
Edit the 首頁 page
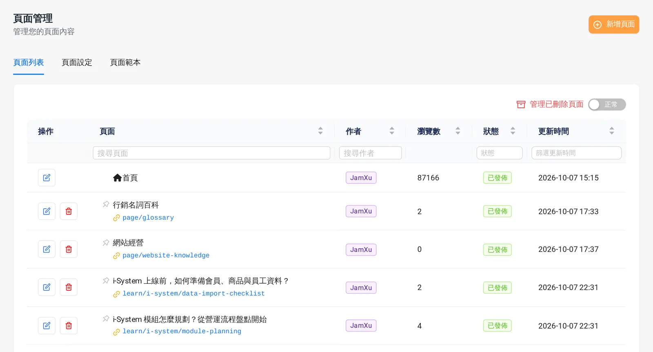47,178
